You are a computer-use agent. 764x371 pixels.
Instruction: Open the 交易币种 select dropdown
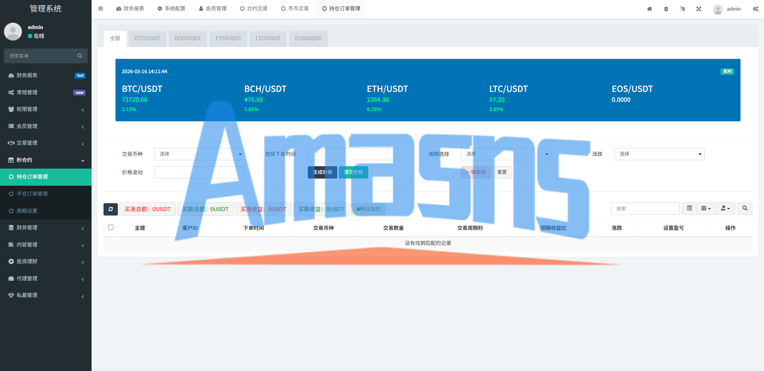199,154
